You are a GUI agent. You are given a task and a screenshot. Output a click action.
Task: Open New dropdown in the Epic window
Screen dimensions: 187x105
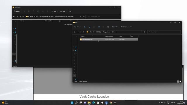77,27
